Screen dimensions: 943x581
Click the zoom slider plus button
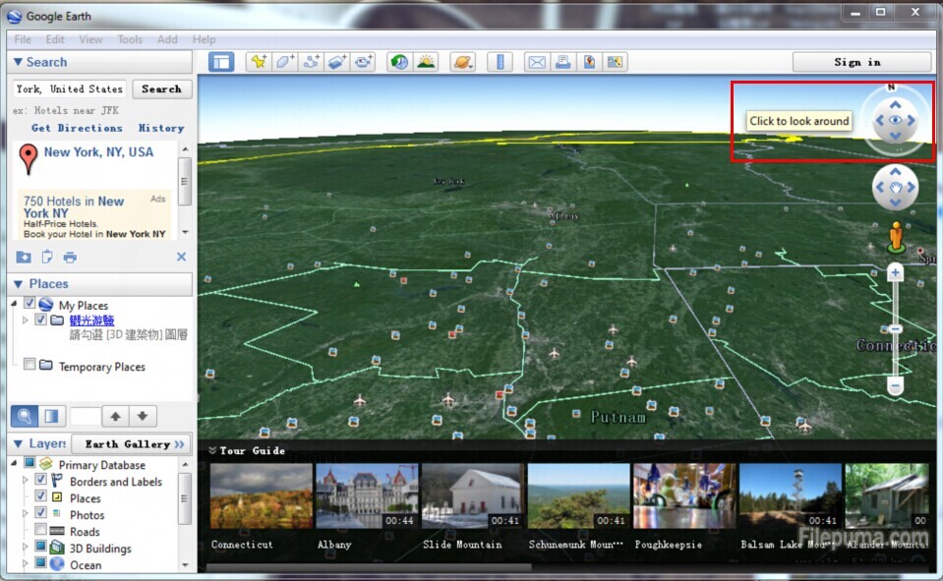[x=895, y=273]
